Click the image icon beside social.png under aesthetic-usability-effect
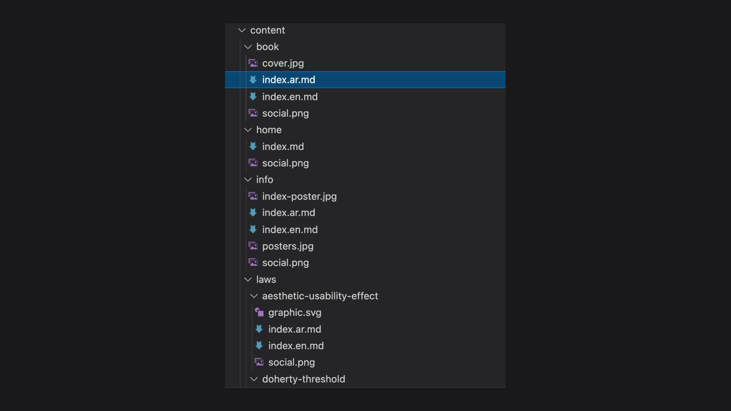731x411 pixels. click(x=259, y=362)
